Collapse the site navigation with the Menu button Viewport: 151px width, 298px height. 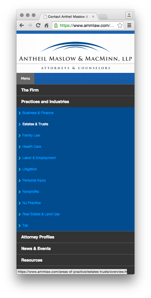(26, 78)
